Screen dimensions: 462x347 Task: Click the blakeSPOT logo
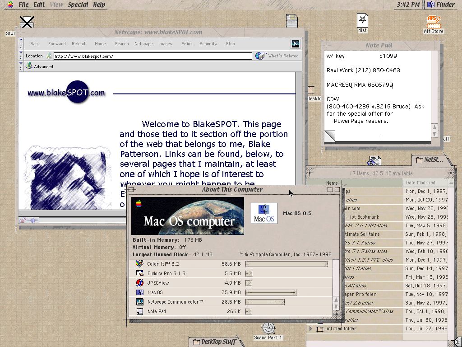coord(66,92)
